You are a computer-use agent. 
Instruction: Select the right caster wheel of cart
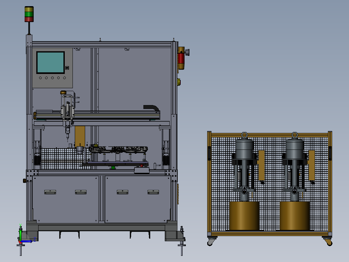(x=328, y=242)
